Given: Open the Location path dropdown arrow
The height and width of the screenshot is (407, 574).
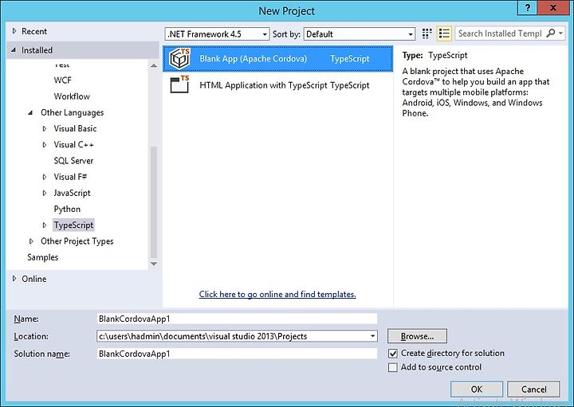Looking at the screenshot, I should pyautogui.click(x=372, y=336).
